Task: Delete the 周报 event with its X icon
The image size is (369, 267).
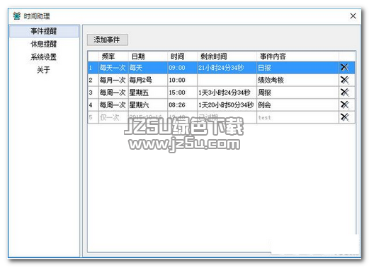Action: [x=344, y=93]
